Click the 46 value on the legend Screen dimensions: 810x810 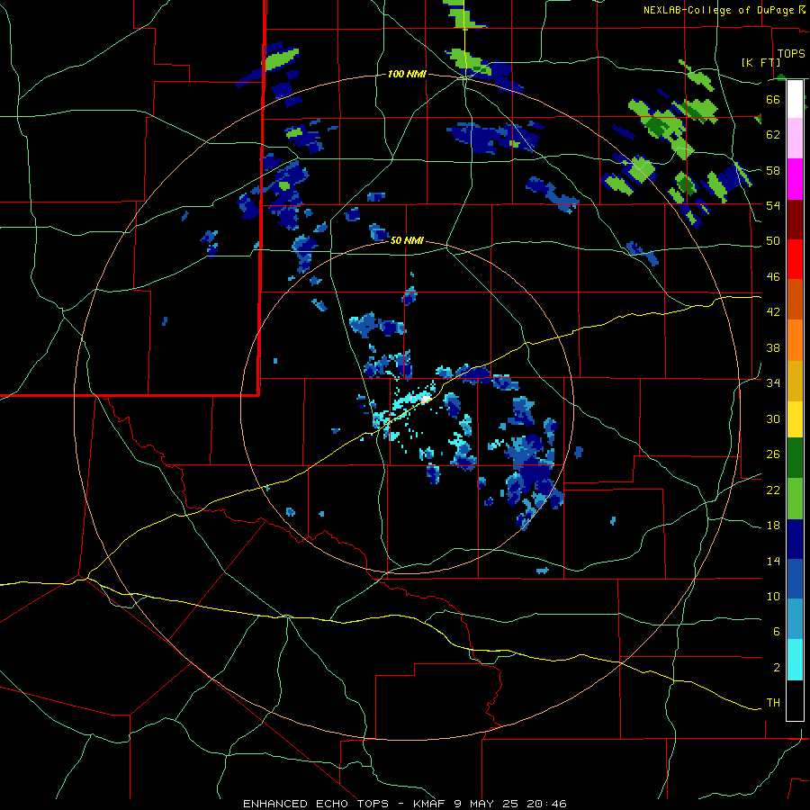pos(773,277)
